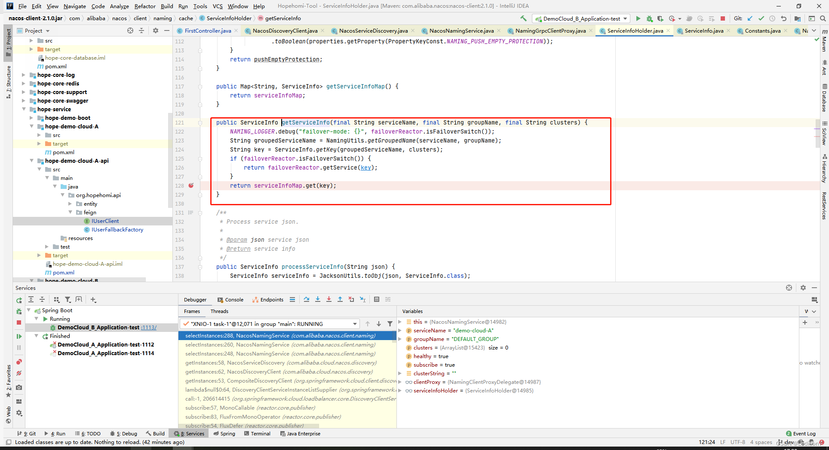Open Project Structure icon in top toolbar
Viewport: 829px width, 450px height.
click(798, 18)
